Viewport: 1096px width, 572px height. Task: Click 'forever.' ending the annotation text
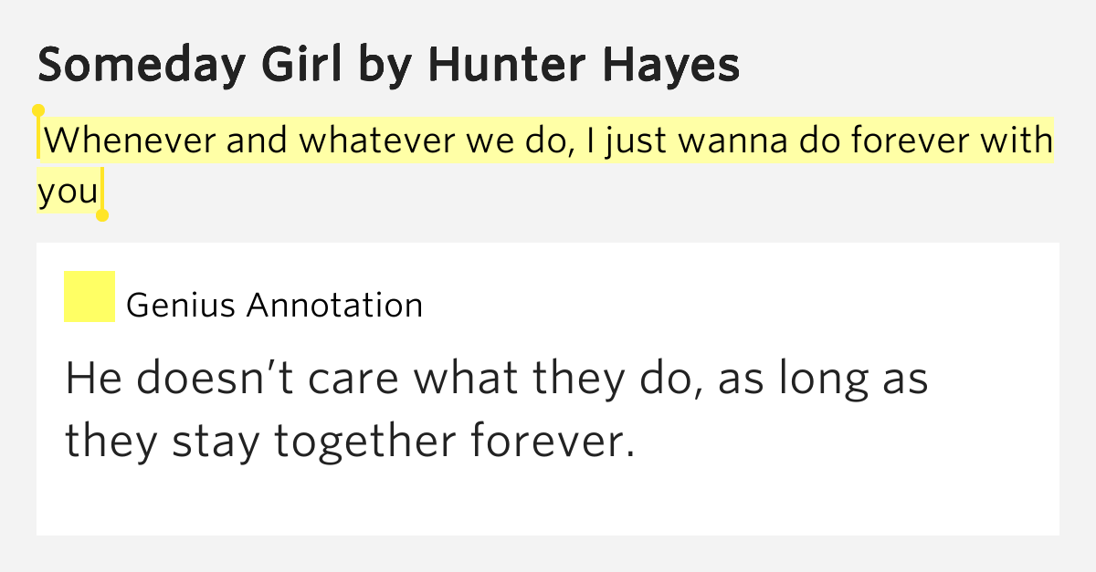click(x=553, y=442)
